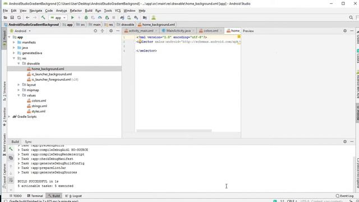Click the Debug app bug icon
The height and width of the screenshot is (202, 359).
pyautogui.click(x=86, y=17)
